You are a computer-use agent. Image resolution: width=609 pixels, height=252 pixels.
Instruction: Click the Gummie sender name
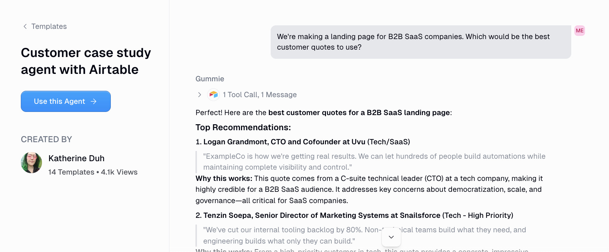click(x=210, y=78)
